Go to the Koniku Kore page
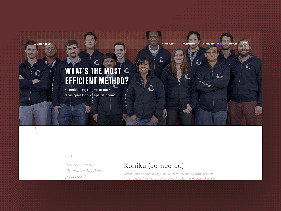The width and height of the screenshot is (281, 211). coord(209,44)
